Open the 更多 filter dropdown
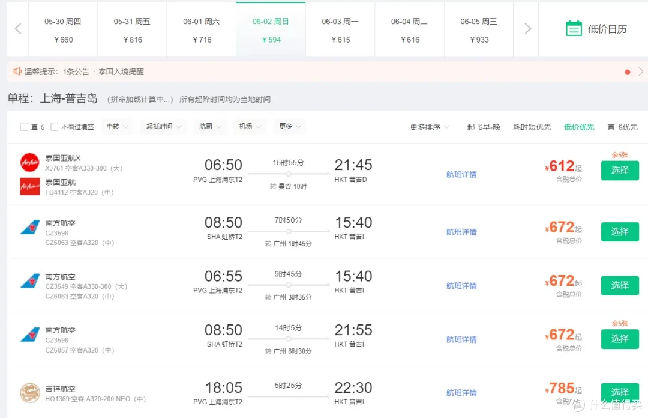The width and height of the screenshot is (648, 418). (290, 126)
